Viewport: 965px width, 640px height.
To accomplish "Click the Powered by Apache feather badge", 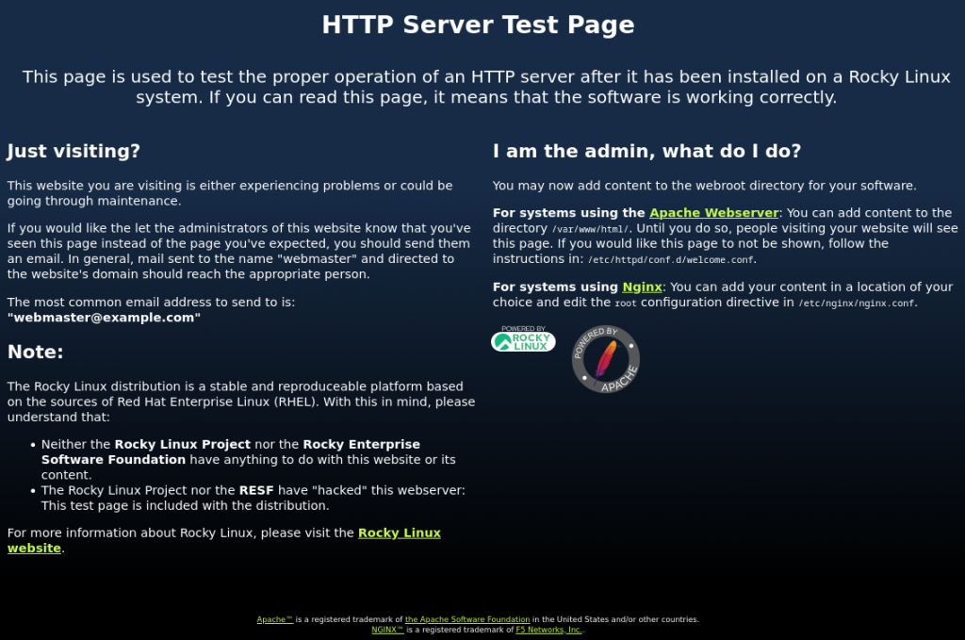I will coord(606,359).
